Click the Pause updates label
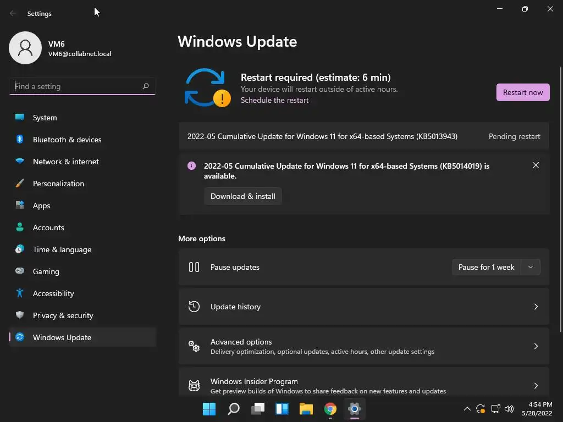563x422 pixels. coord(235,267)
